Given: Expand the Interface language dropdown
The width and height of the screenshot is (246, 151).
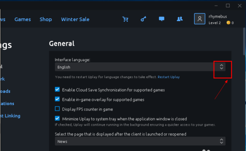Looking at the screenshot, I should (x=140, y=67).
